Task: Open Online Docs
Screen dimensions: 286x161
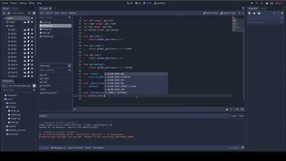Action: click(x=210, y=13)
